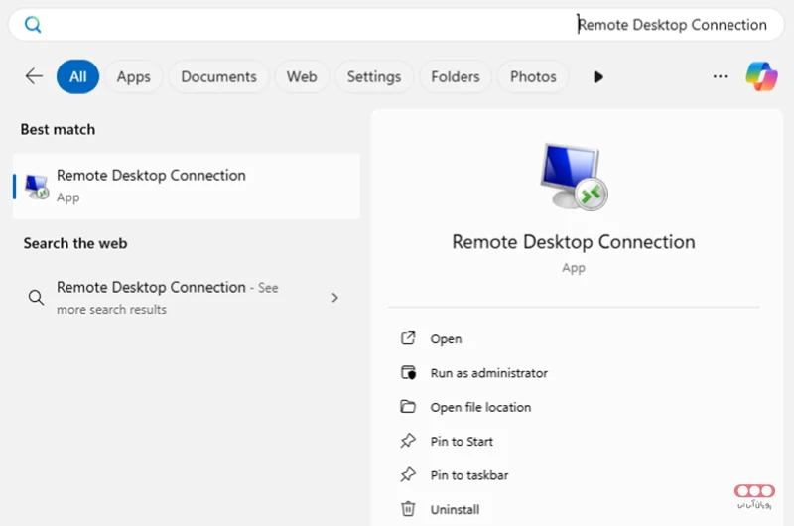This screenshot has height=526, width=794.
Task: Click the Pin to Start pin icon
Action: [407, 442]
